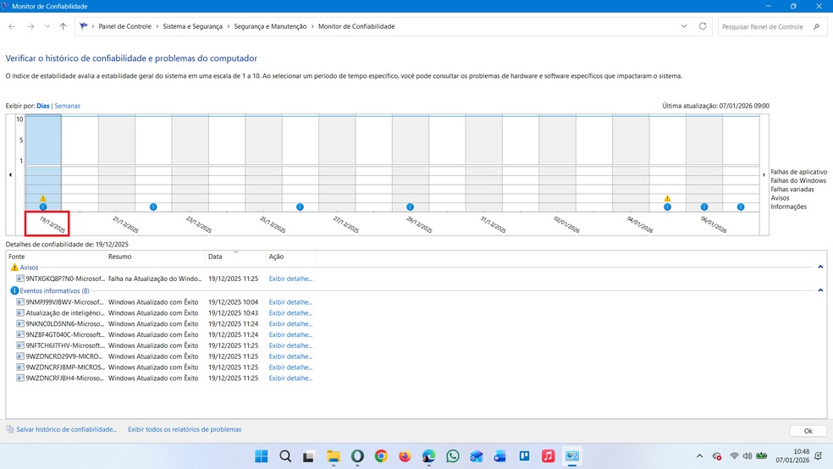The height and width of the screenshot is (469, 833).
Task: Switch chart view to Dias
Action: pos(43,106)
